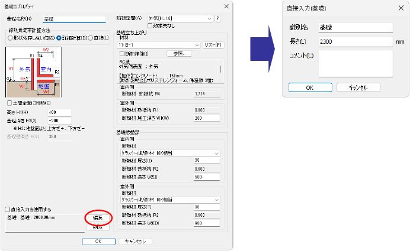Enable the 熱損失なし checkbox

pos(150,25)
